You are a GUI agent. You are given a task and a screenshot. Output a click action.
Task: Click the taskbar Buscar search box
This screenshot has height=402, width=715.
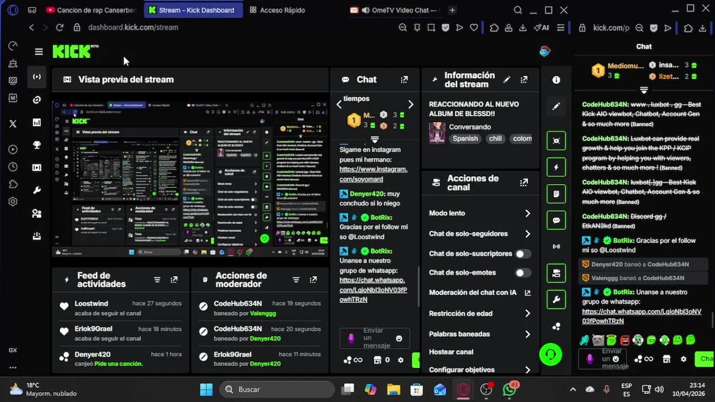point(277,389)
